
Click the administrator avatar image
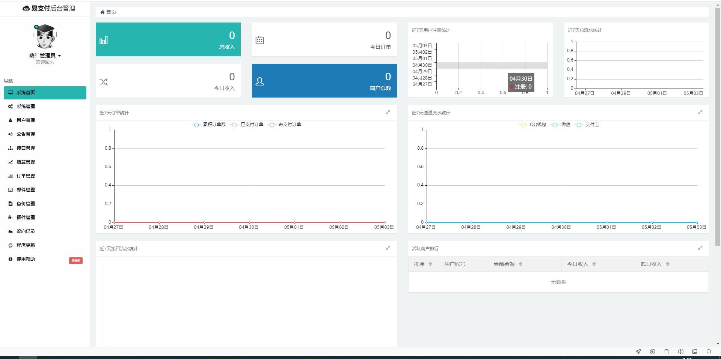point(45,36)
